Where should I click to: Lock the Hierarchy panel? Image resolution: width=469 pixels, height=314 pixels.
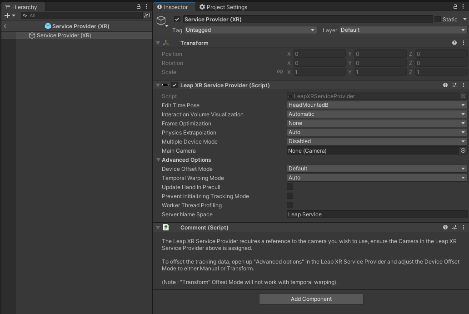[x=139, y=6]
